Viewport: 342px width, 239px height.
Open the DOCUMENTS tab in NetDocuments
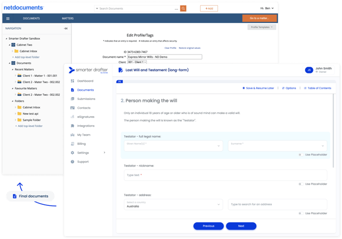[x=31, y=19]
